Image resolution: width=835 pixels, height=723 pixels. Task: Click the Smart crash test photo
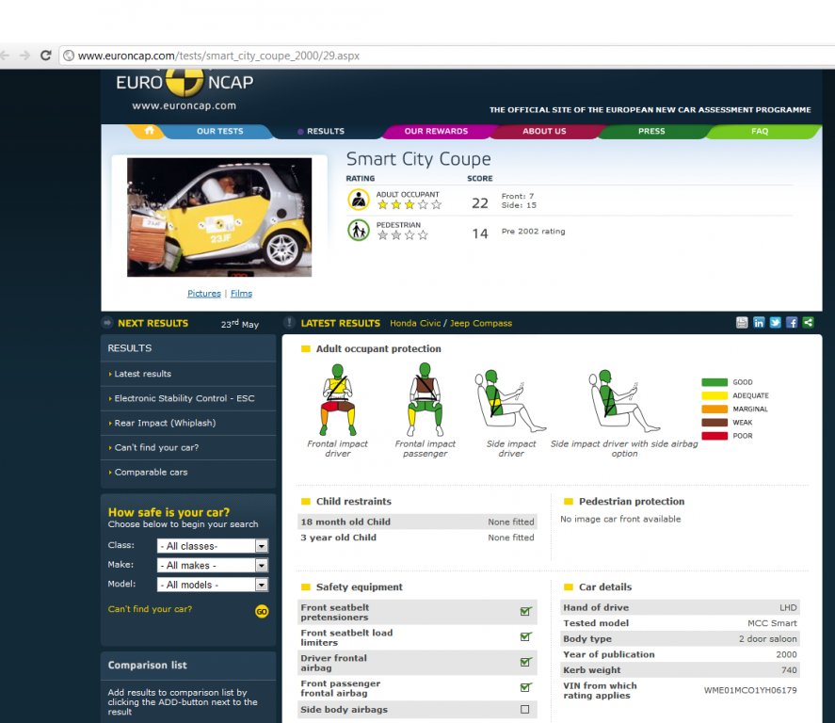point(219,217)
